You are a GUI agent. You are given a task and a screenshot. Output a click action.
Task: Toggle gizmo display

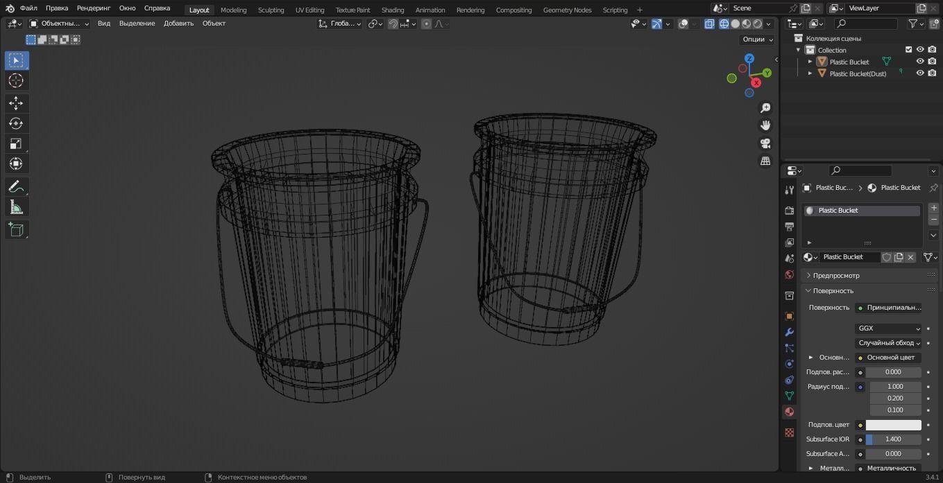(656, 24)
